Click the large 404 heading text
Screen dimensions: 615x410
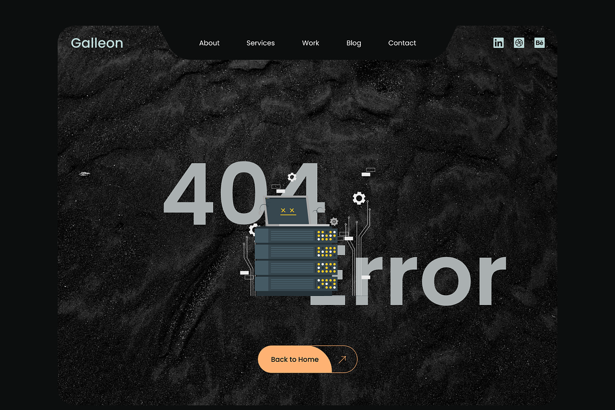(243, 193)
